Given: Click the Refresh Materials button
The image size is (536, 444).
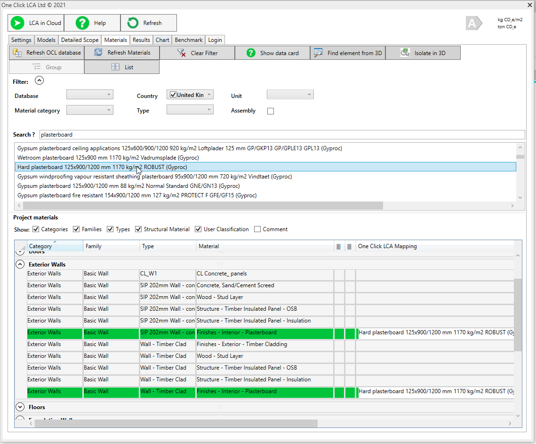Looking at the screenshot, I should coord(122,53).
